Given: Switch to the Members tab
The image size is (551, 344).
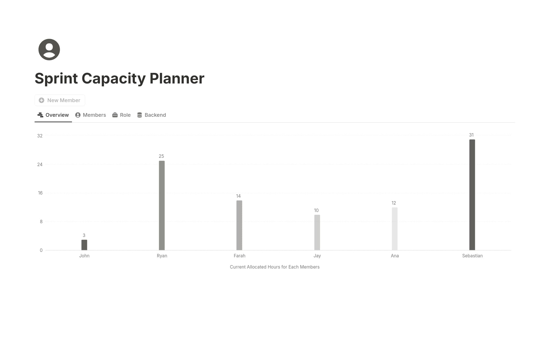Looking at the screenshot, I should pyautogui.click(x=94, y=115).
